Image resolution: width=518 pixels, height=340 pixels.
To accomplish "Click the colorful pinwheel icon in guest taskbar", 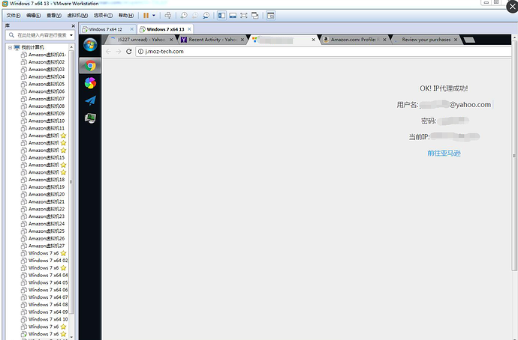I will 90,82.
